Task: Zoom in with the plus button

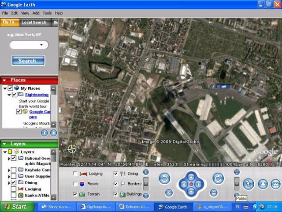Action: coord(146,172)
